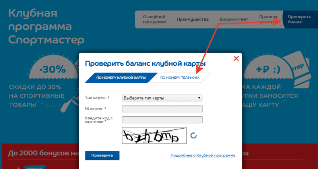Click the -30% discount circle icon
Image resolution: width=318 pixels, height=169 pixels.
coord(52,70)
